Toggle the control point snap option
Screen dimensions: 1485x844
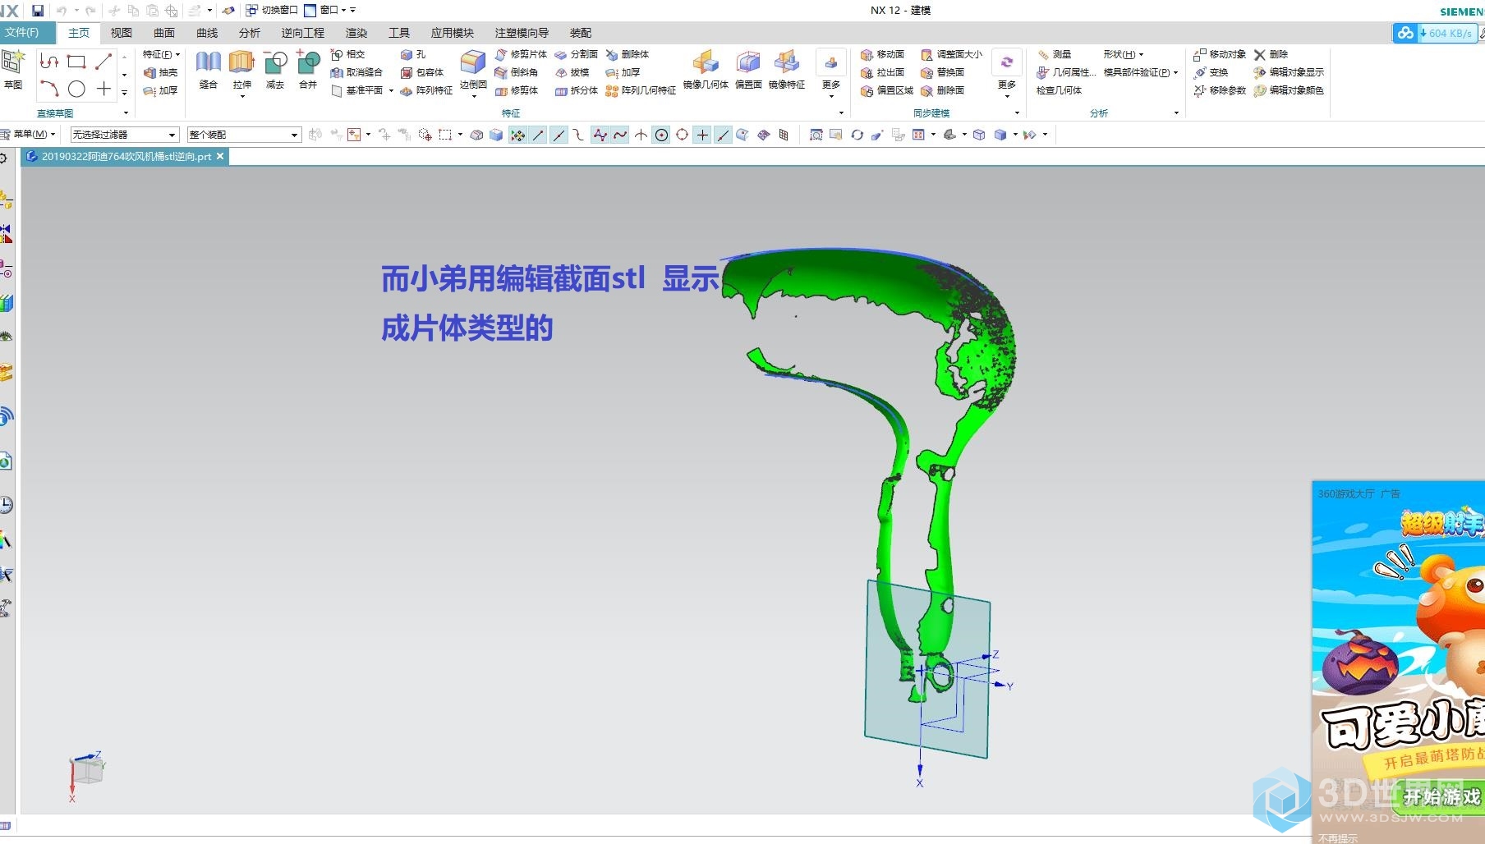tap(579, 135)
